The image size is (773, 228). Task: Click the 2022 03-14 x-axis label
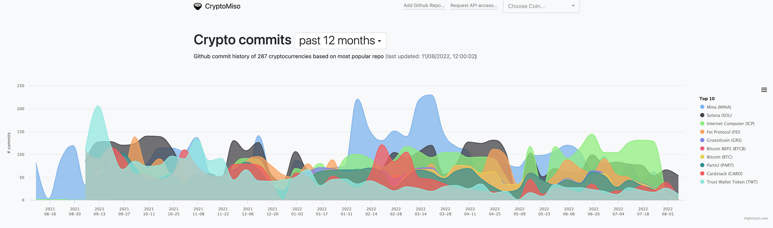(421, 211)
